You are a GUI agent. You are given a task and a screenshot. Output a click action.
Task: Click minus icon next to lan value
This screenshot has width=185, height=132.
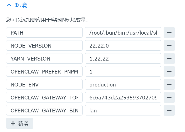click(x=169, y=110)
